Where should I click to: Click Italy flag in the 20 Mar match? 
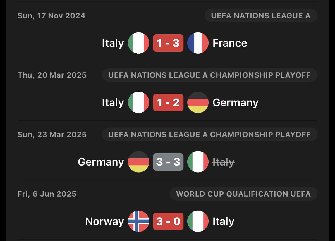[138, 102]
